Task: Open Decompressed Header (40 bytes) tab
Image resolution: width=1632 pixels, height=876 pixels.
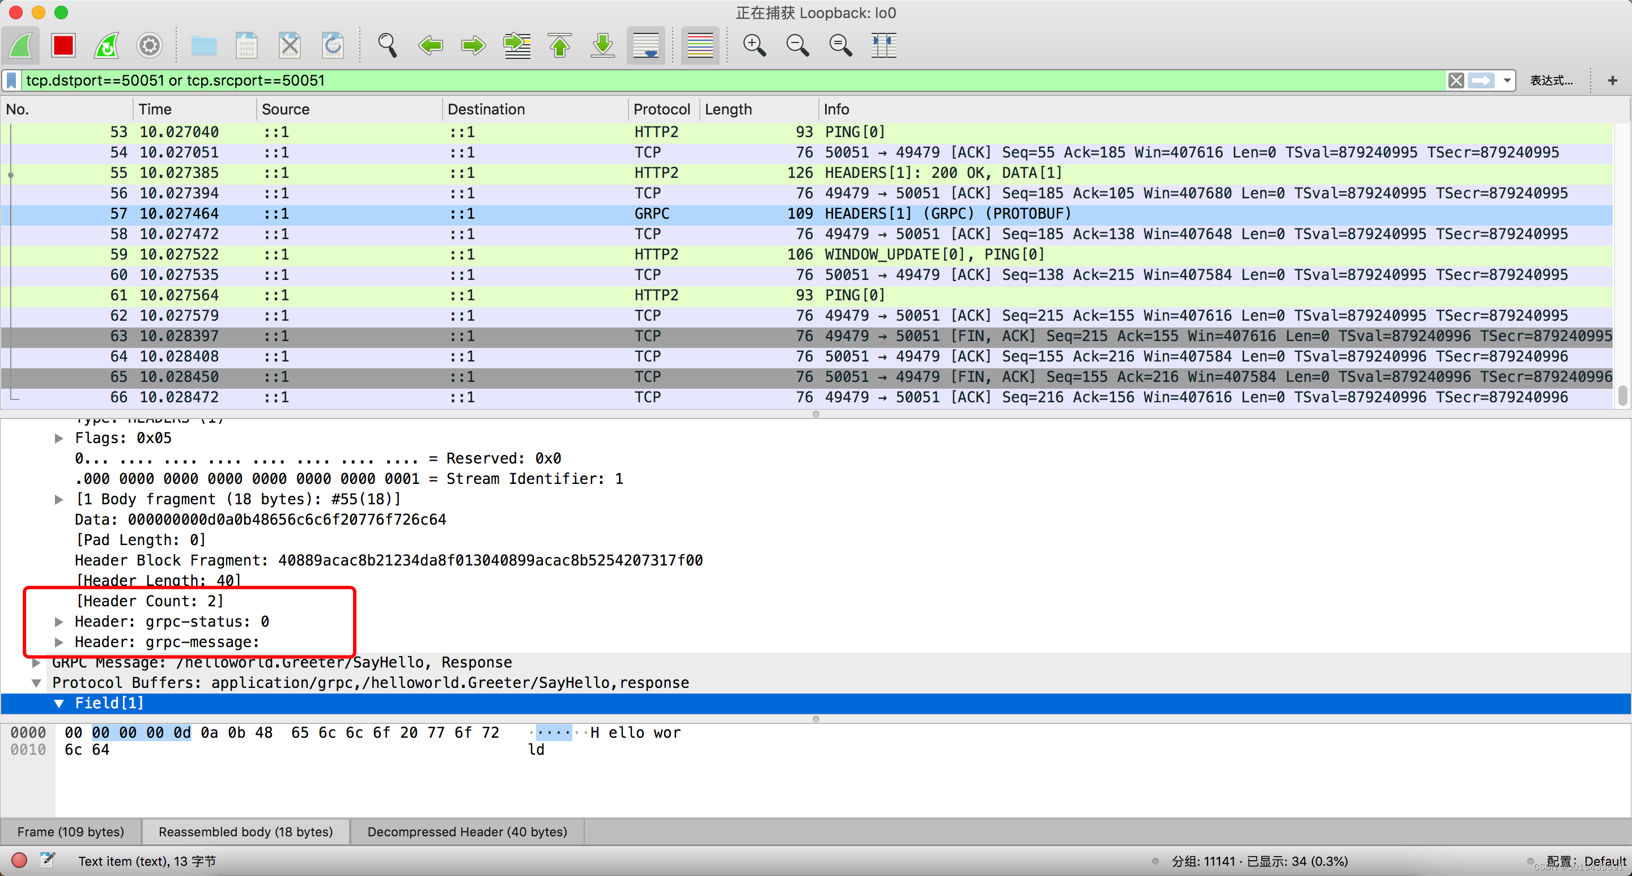Action: (x=467, y=832)
